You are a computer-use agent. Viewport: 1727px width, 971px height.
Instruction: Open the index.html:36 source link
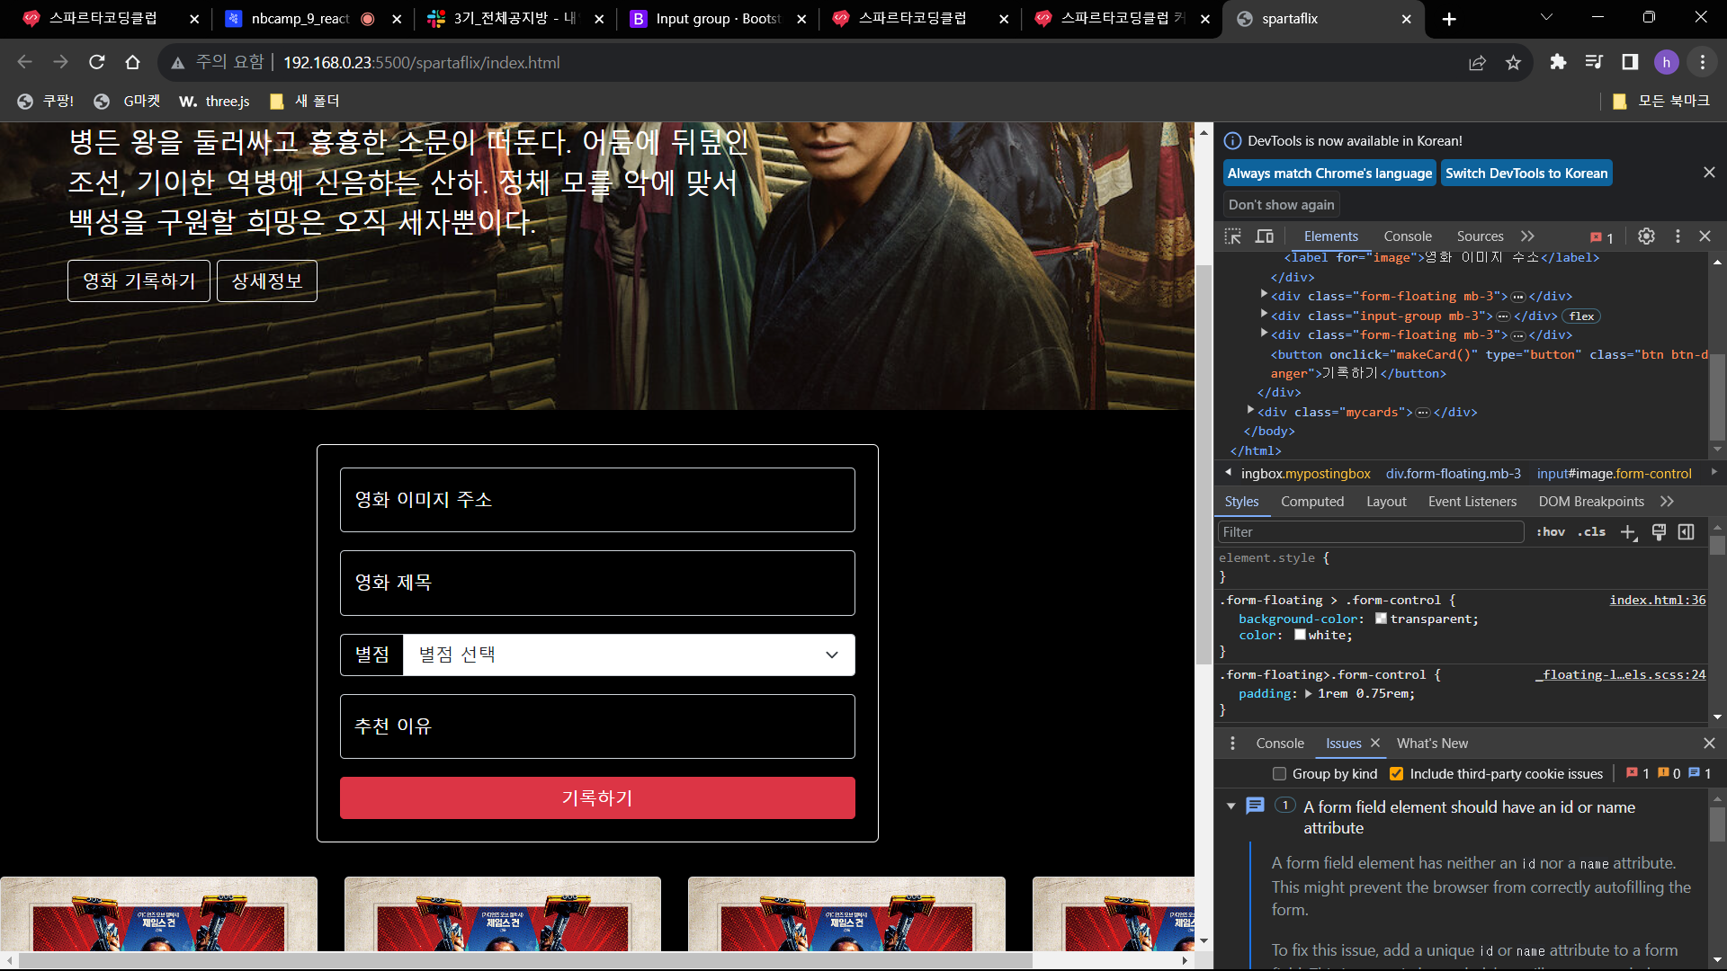[x=1657, y=600]
